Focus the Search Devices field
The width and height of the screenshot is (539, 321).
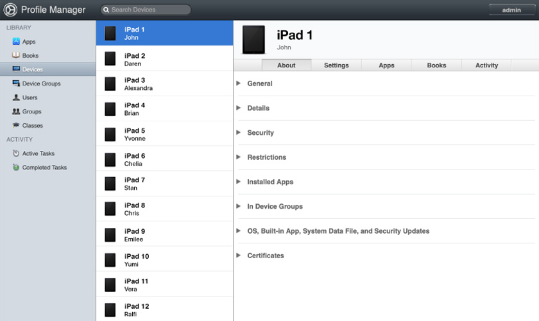[146, 10]
